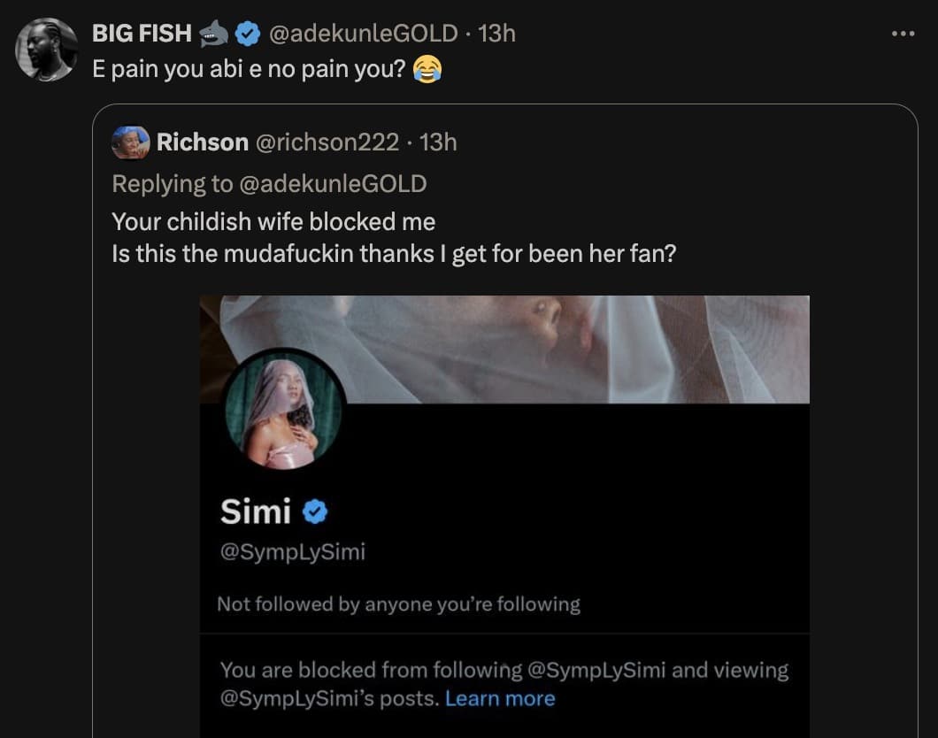
Task: Click the Learn more link
Action: 501,699
